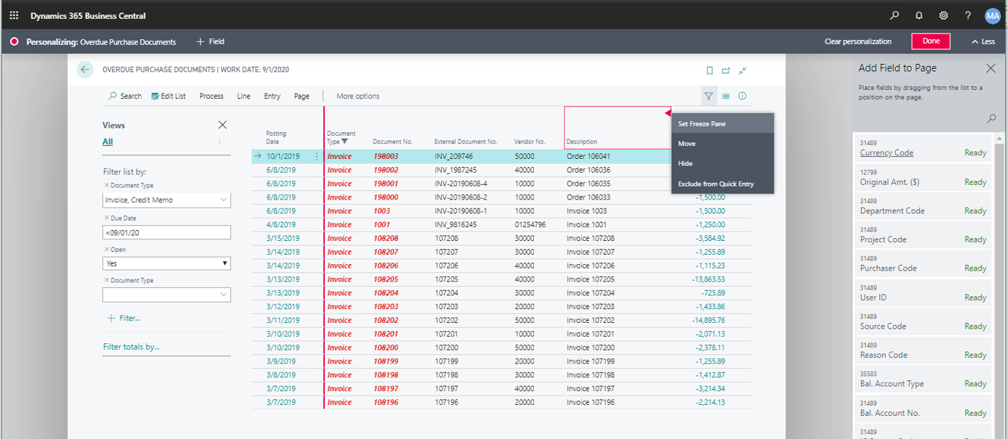Expand the Invoice, Credit Memo filter dropdown

coord(223,200)
